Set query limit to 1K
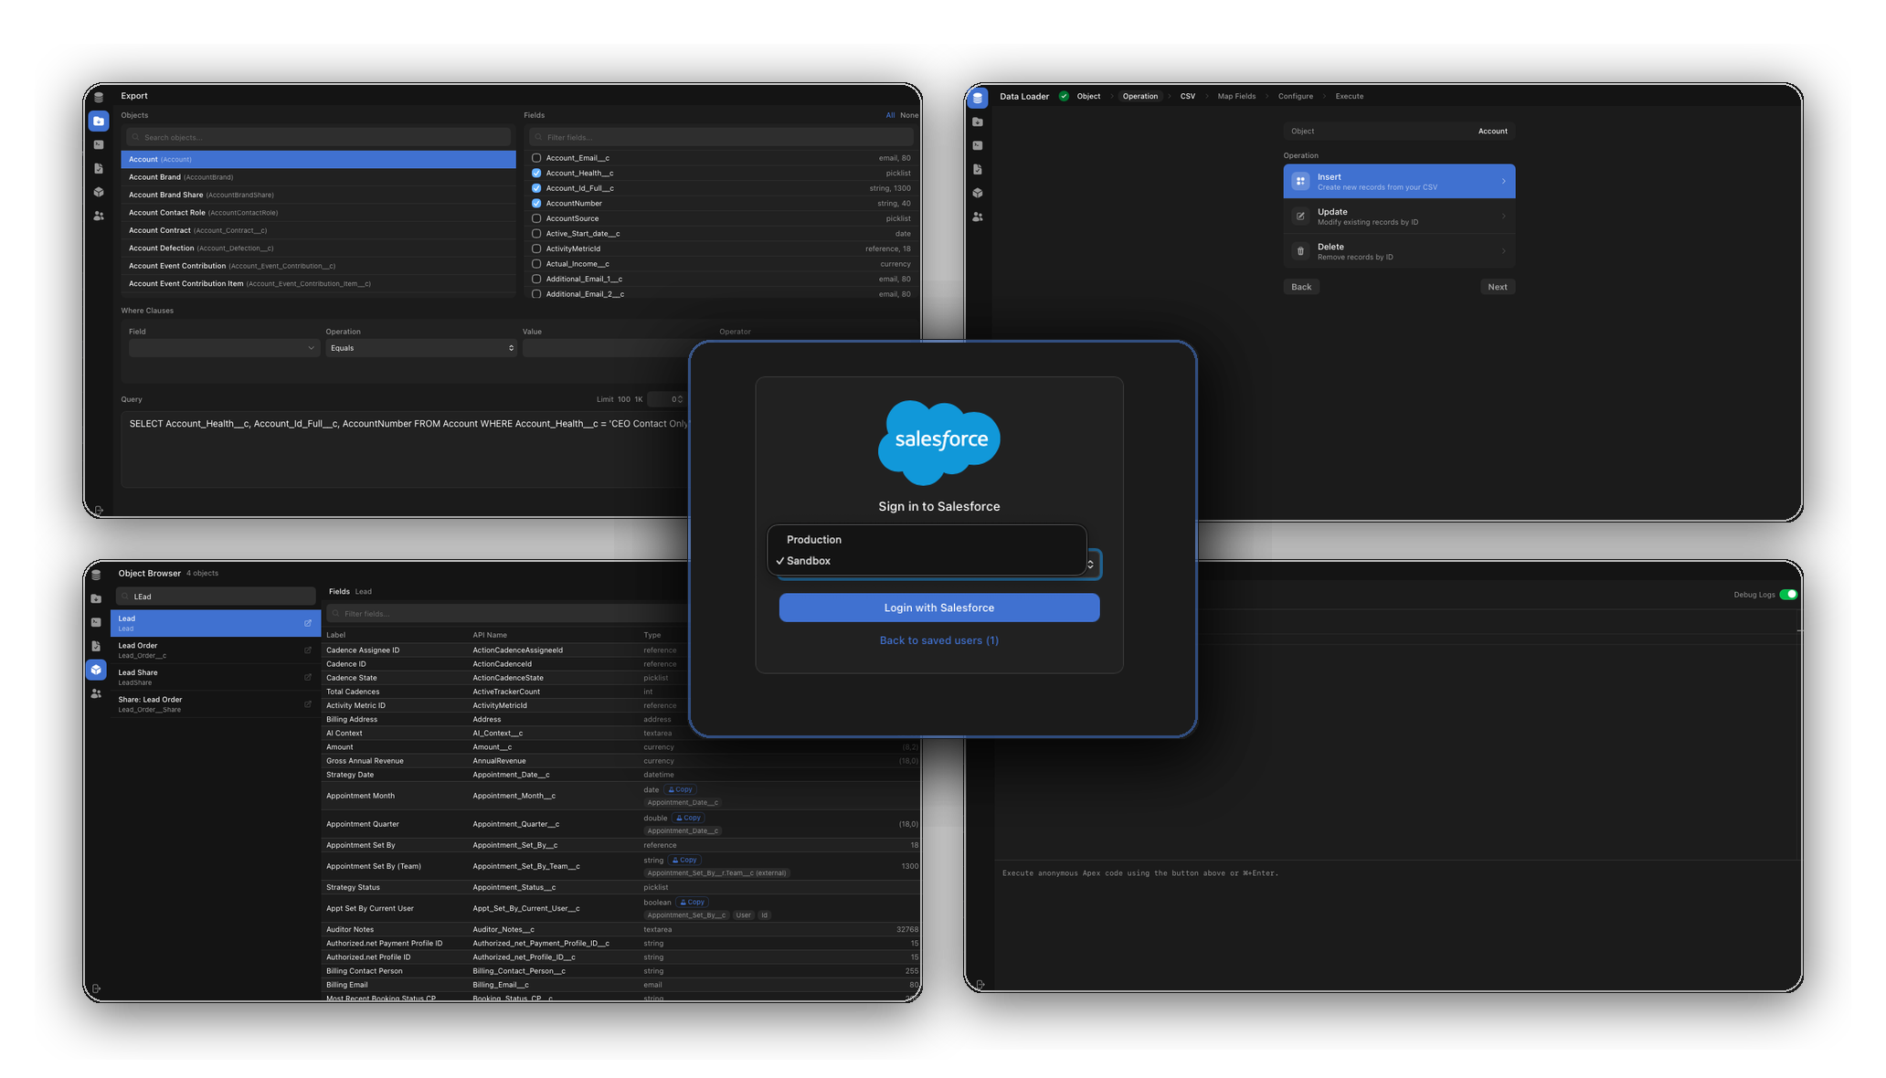 tap(639, 399)
